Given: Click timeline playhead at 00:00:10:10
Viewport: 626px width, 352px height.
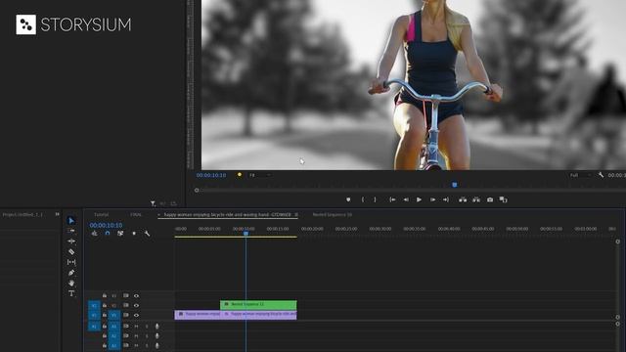Looking at the screenshot, I should point(246,233).
